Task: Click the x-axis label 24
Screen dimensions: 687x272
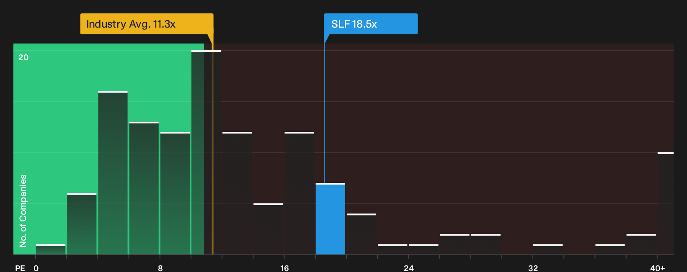Action: [x=409, y=268]
